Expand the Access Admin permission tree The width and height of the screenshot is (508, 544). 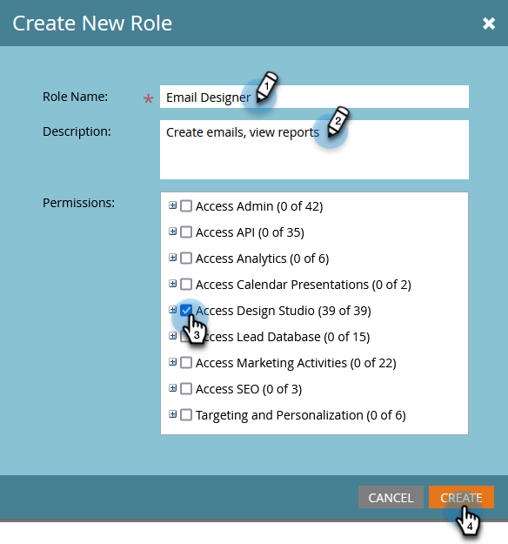[172, 205]
